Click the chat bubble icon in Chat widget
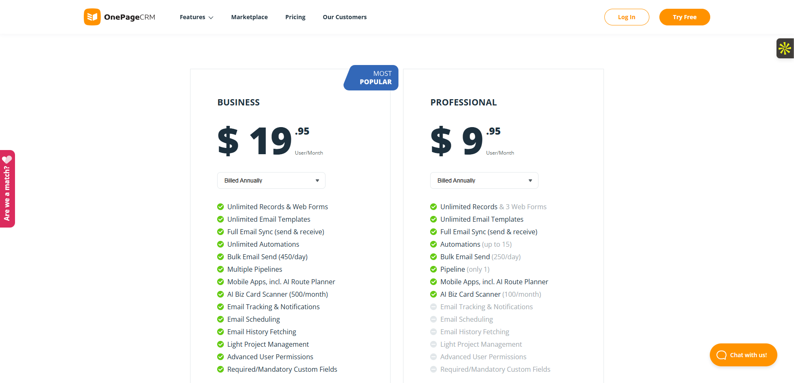This screenshot has height=383, width=794. click(721, 355)
